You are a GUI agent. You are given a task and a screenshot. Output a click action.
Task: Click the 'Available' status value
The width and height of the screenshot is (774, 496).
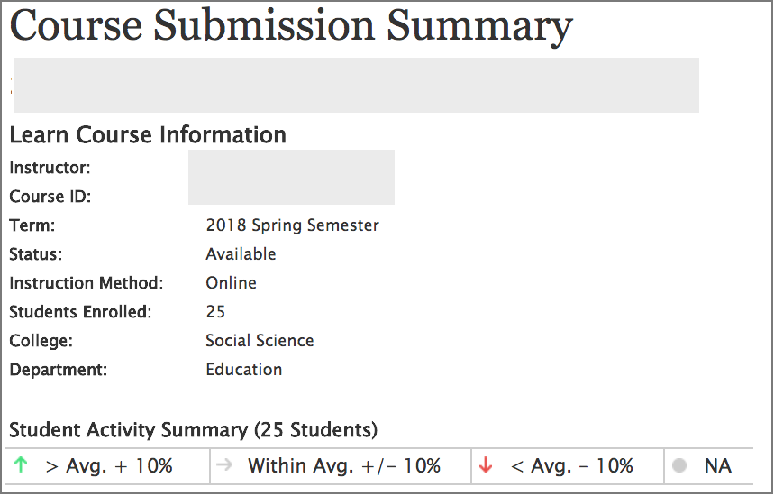click(x=241, y=254)
